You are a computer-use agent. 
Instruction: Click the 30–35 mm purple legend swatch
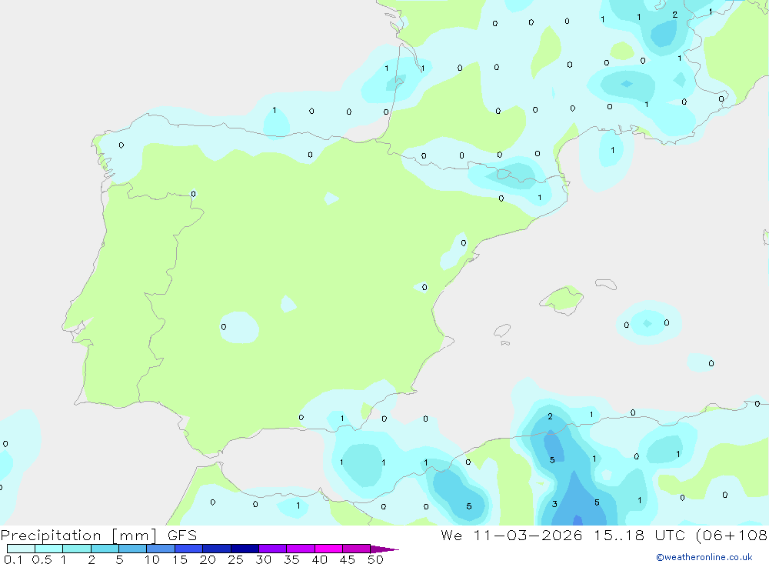[x=273, y=549]
